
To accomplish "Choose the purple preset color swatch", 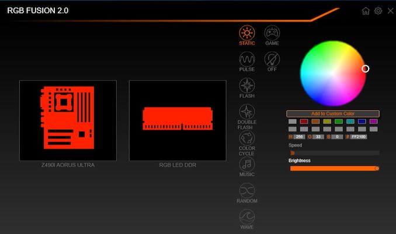I will (374, 122).
